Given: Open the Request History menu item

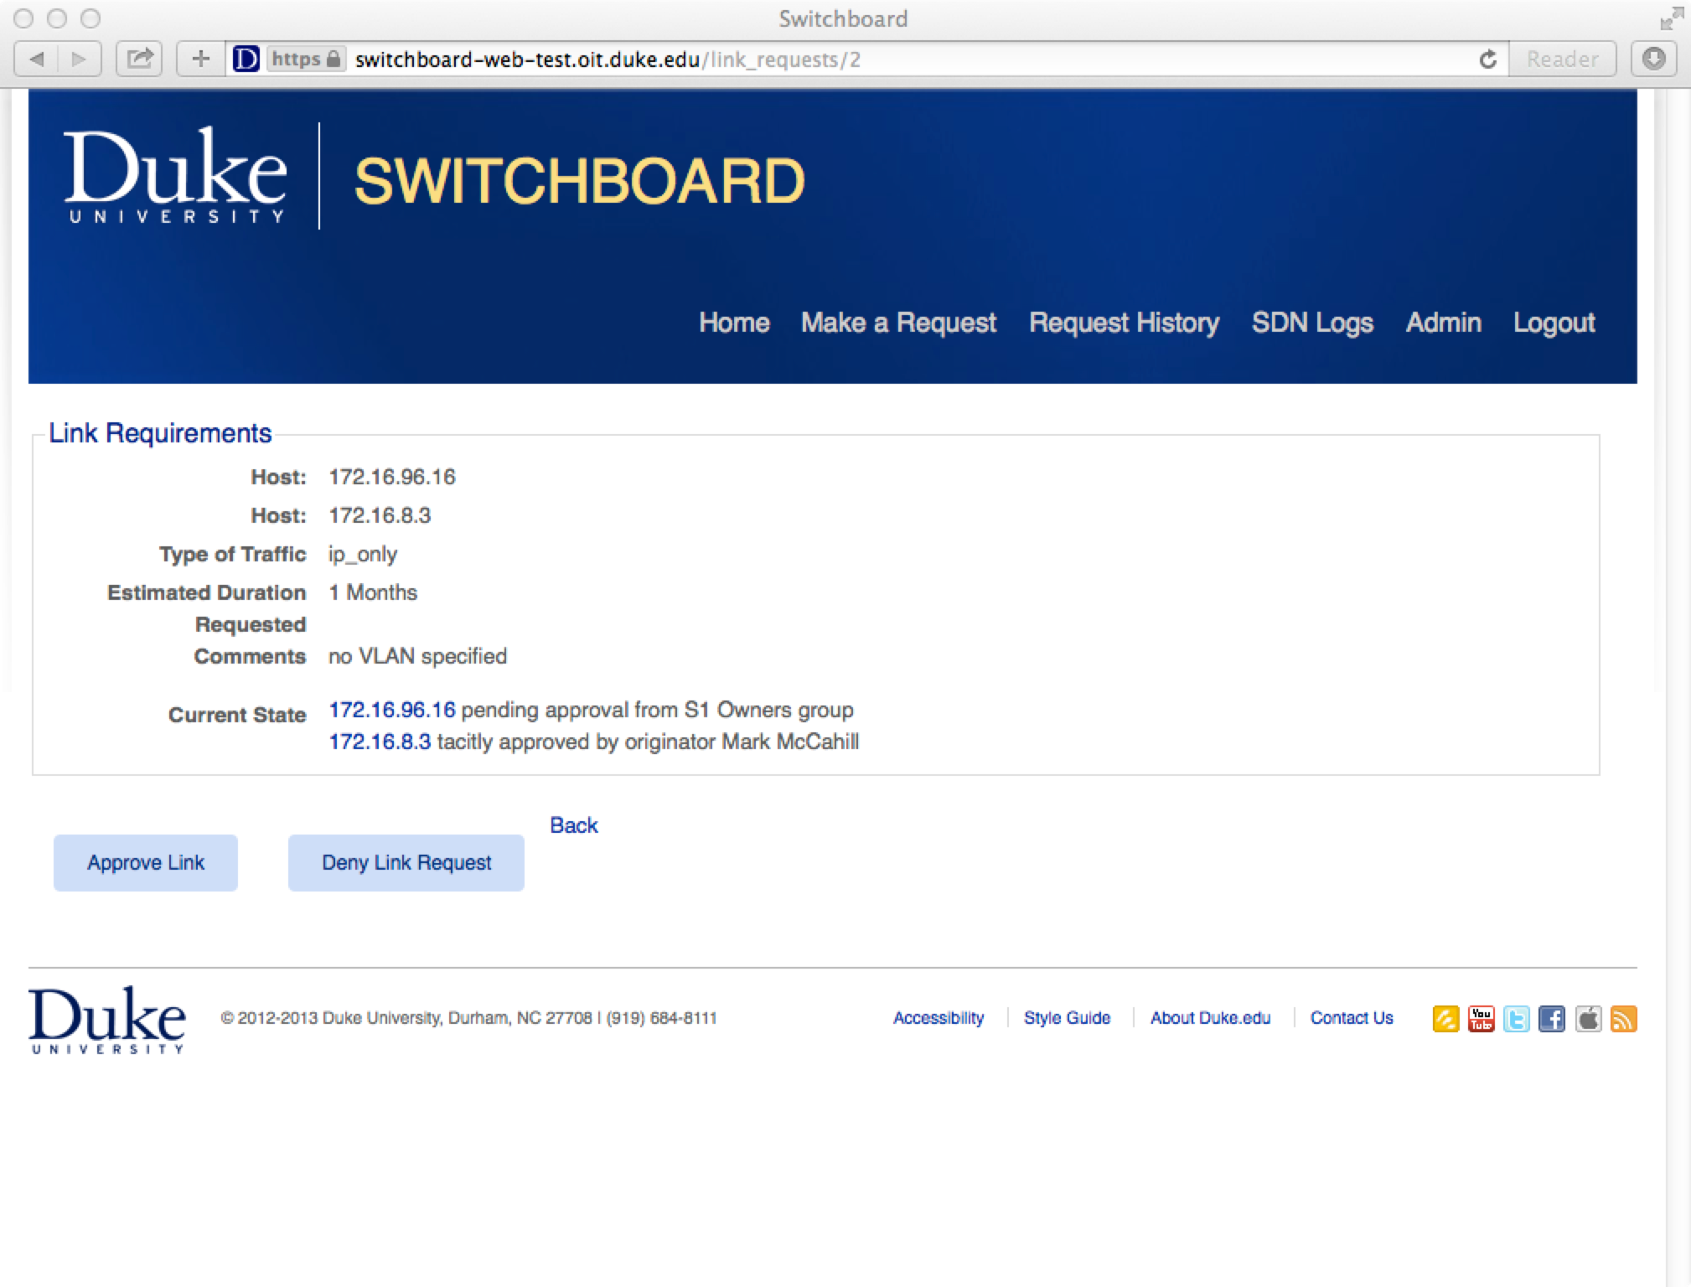Looking at the screenshot, I should tap(1124, 323).
